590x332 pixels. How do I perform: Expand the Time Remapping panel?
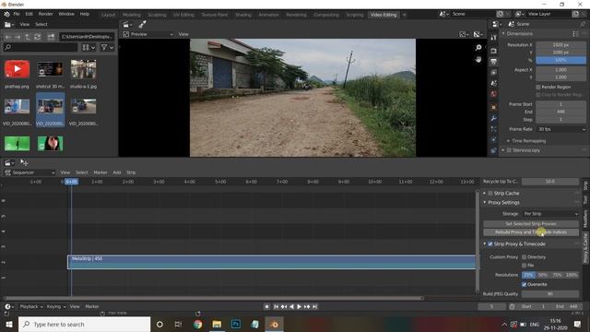click(x=508, y=141)
